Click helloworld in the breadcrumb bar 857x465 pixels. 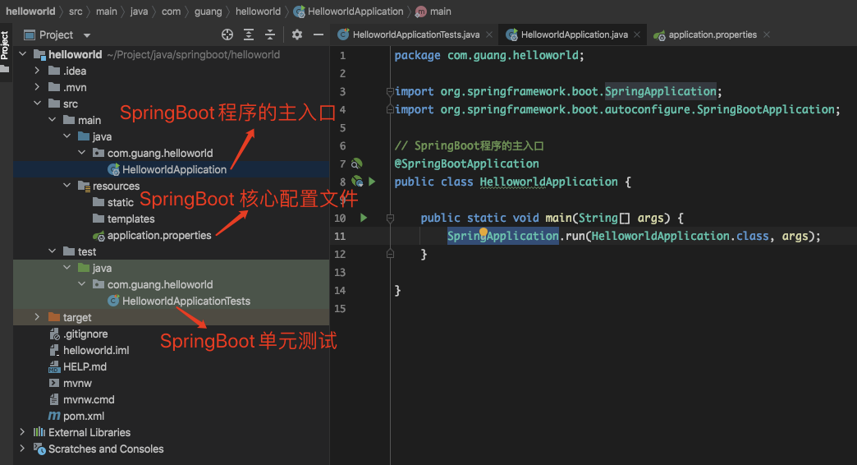pos(30,12)
